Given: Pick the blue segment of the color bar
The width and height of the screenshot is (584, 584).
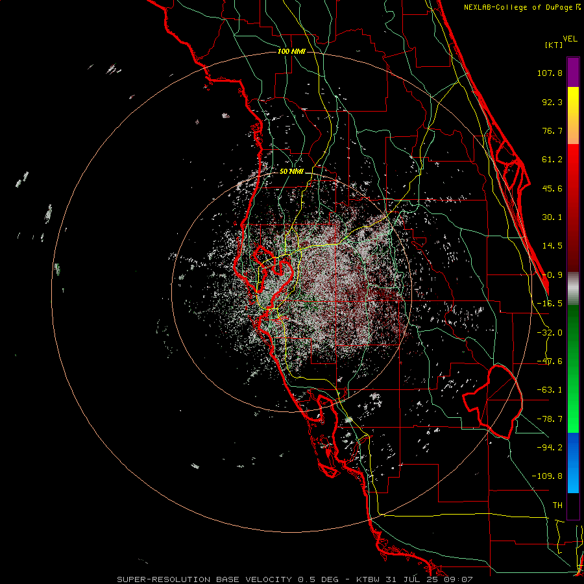Looking at the screenshot, I should coord(573,463).
